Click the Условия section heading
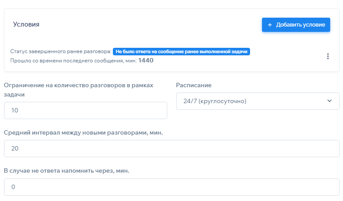This screenshot has width=343, height=201. point(26,24)
